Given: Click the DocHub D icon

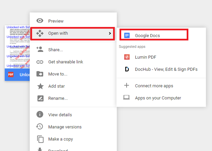Looking at the screenshot, I should (x=127, y=69).
